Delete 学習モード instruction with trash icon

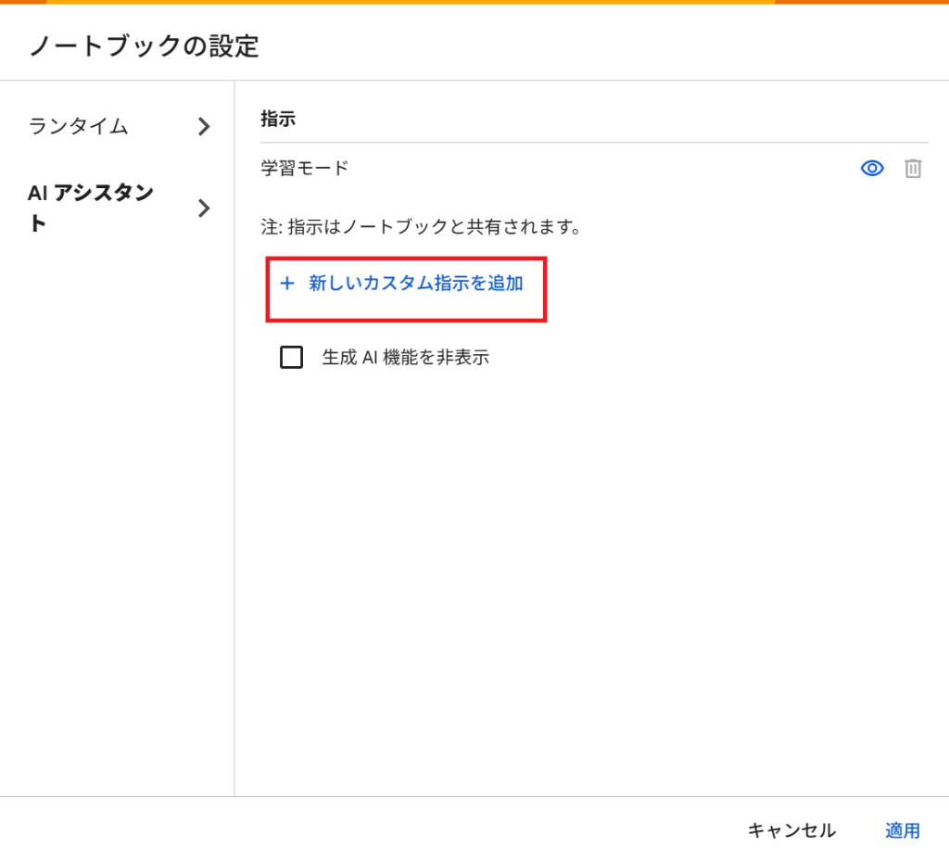pos(913,169)
